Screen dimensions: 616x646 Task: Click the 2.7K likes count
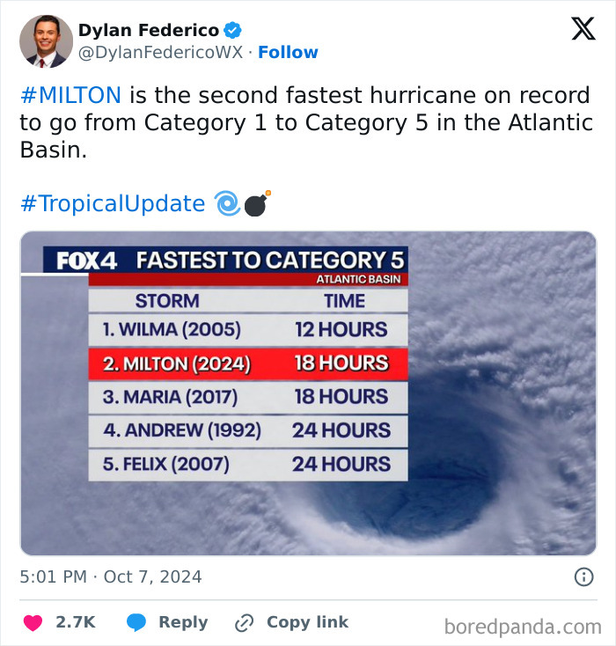pyautogui.click(x=76, y=622)
